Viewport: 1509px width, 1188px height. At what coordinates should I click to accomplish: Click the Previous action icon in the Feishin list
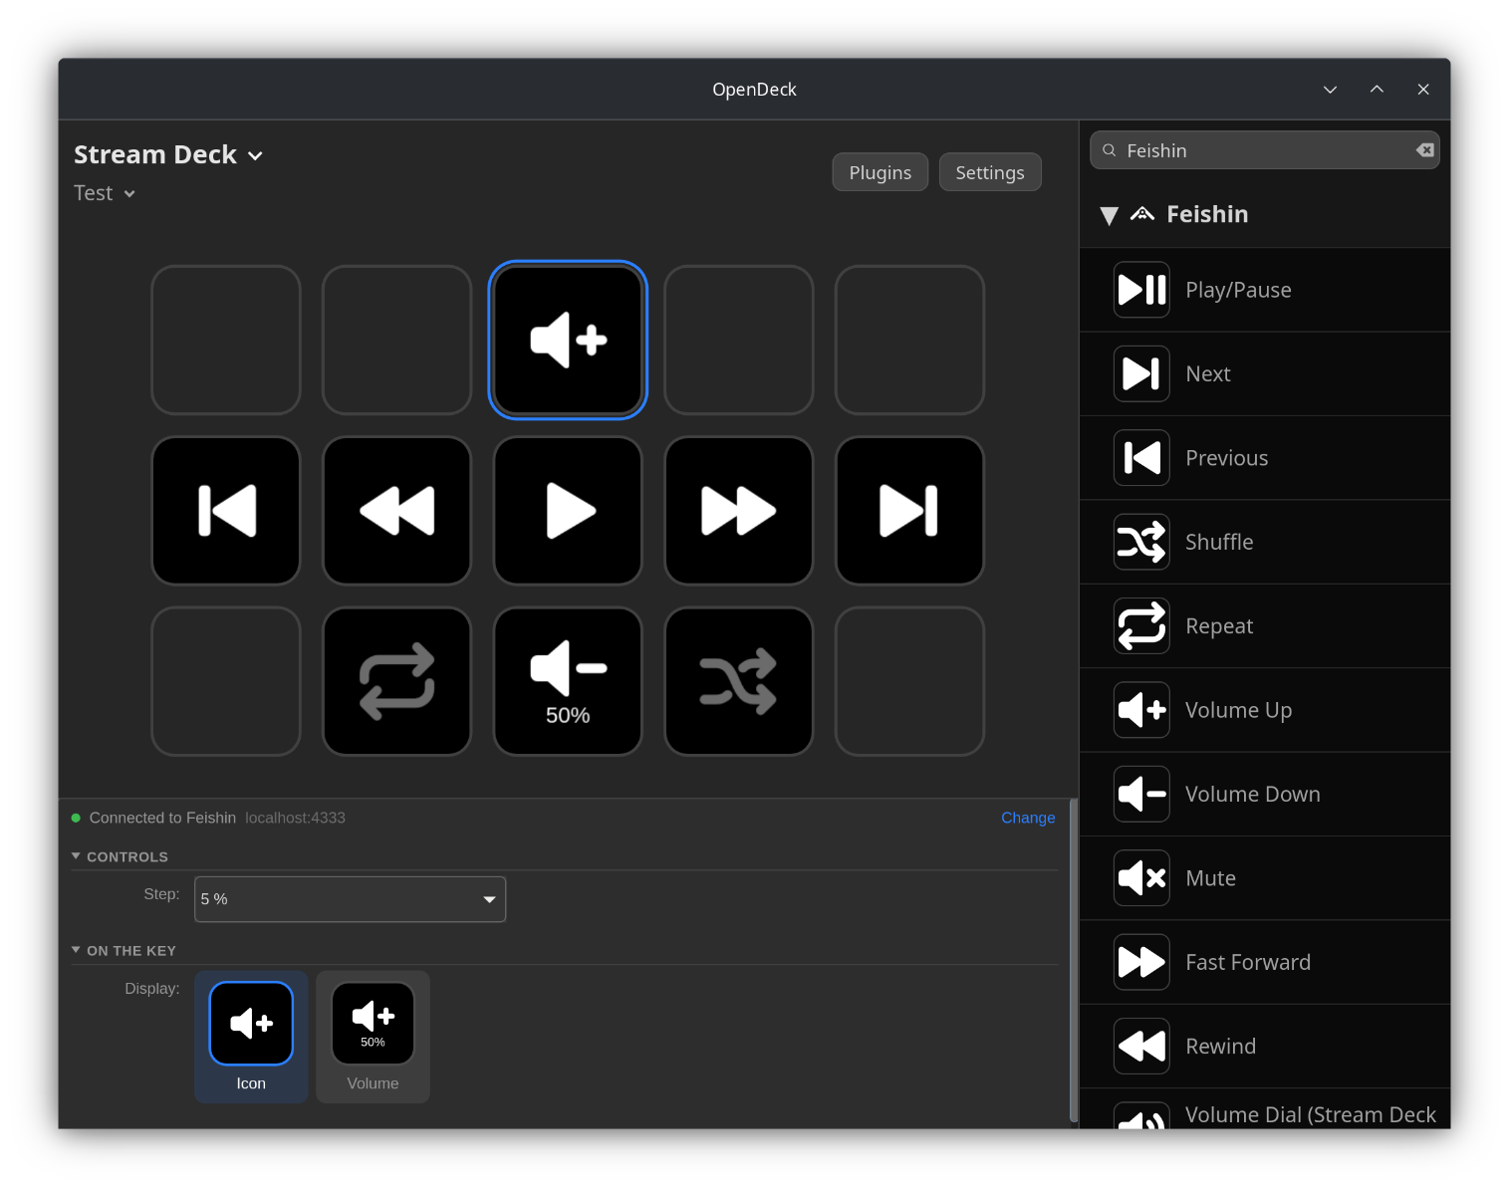coord(1141,458)
